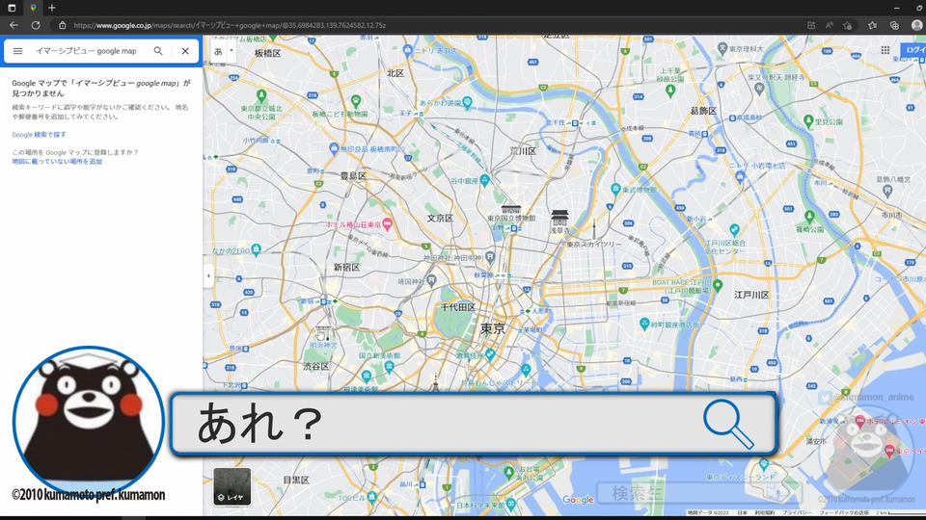This screenshot has height=520, width=926.
Task: Click the 東京 city label on map
Action: (x=493, y=329)
